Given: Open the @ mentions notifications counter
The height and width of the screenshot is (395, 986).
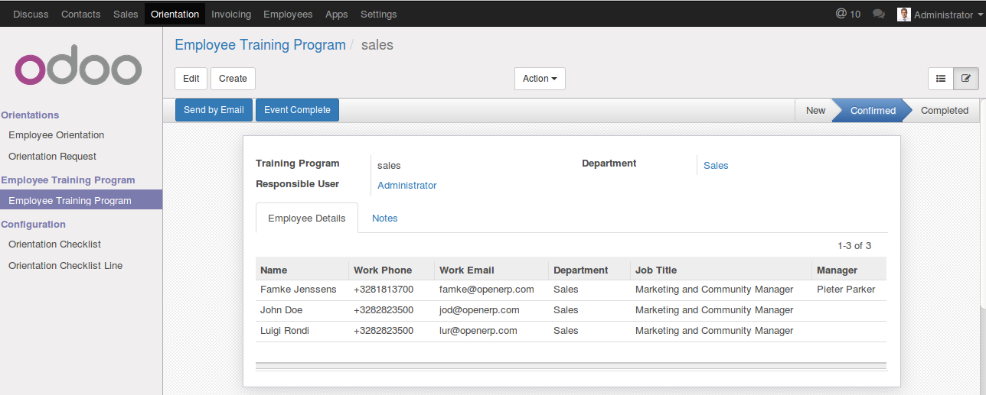Looking at the screenshot, I should point(847,15).
